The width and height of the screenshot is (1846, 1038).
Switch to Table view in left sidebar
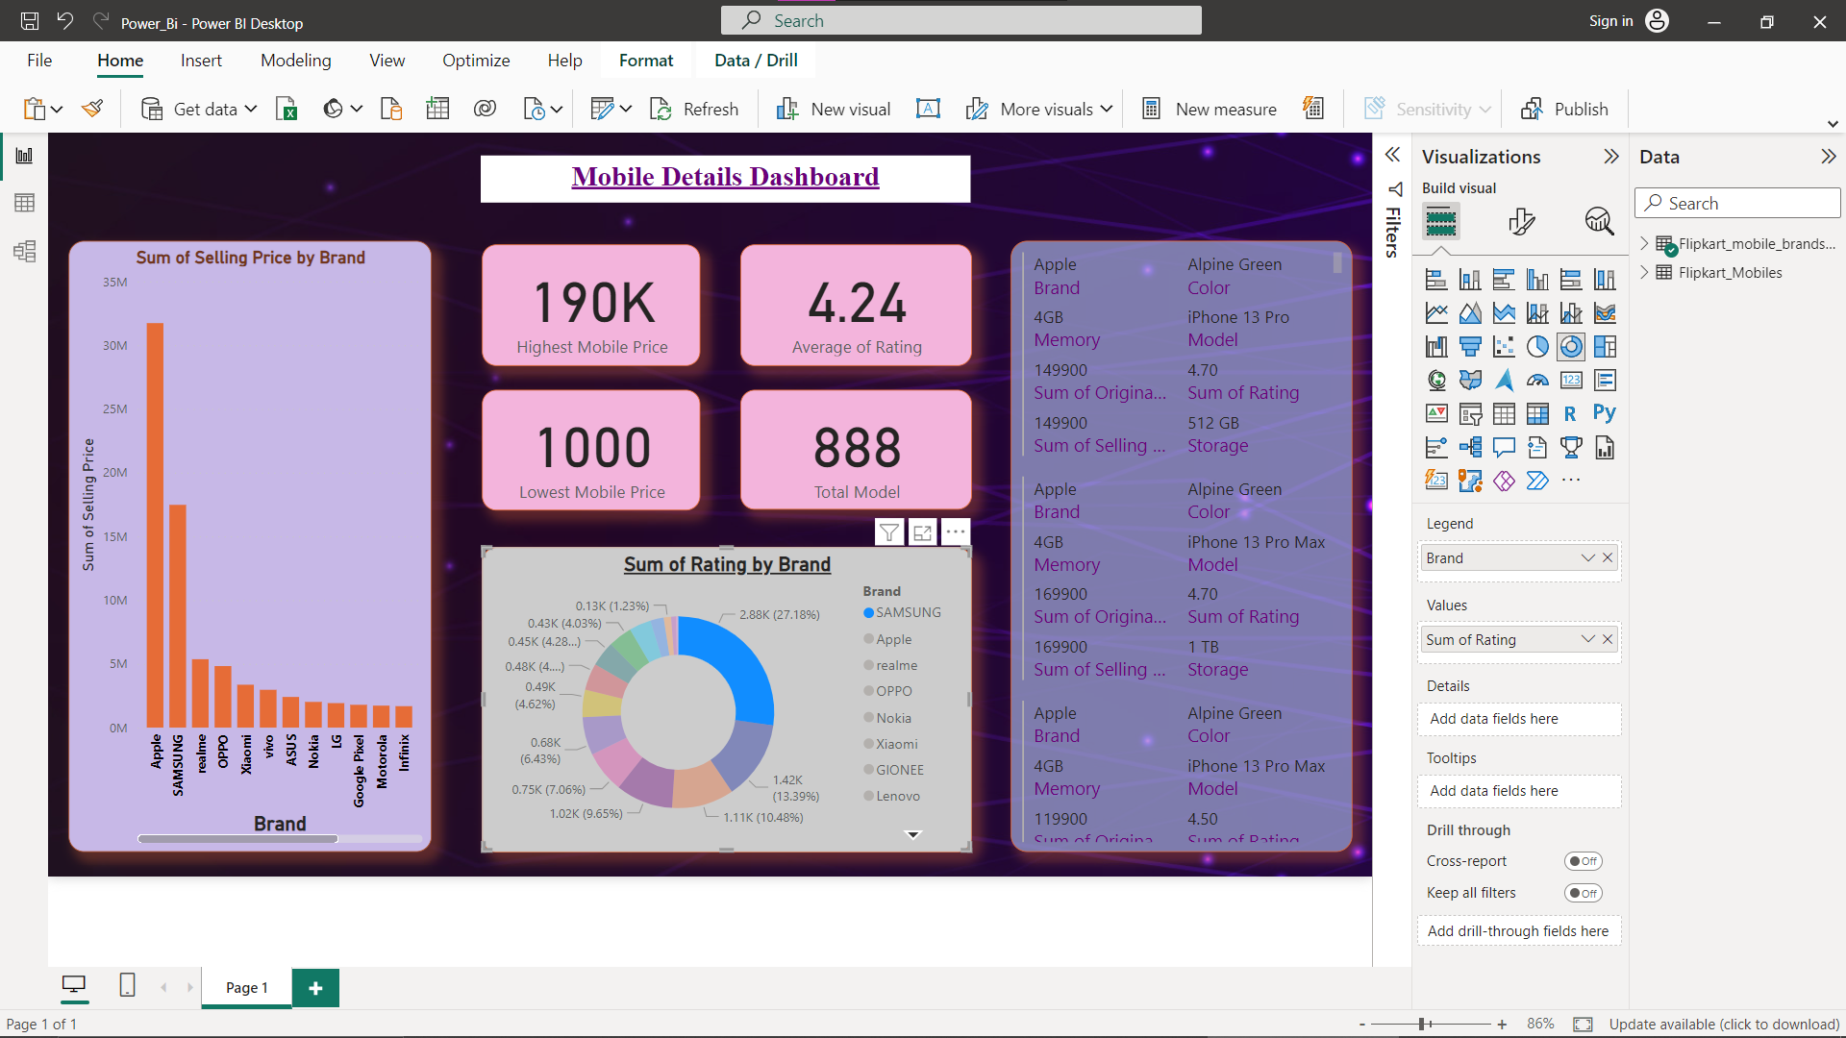click(25, 202)
